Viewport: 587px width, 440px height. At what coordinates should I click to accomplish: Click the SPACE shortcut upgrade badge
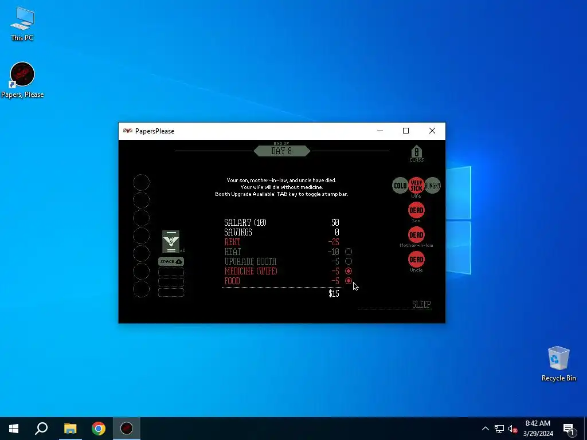171,261
